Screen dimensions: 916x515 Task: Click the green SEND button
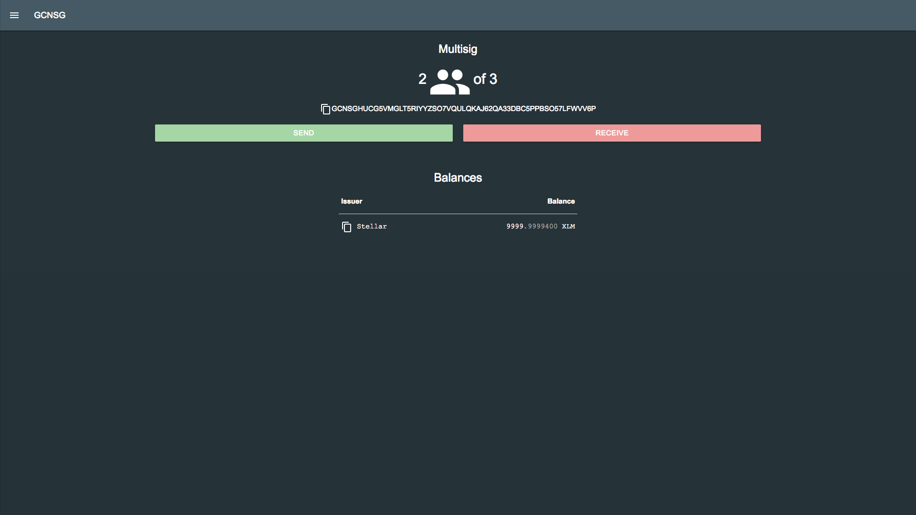point(303,133)
